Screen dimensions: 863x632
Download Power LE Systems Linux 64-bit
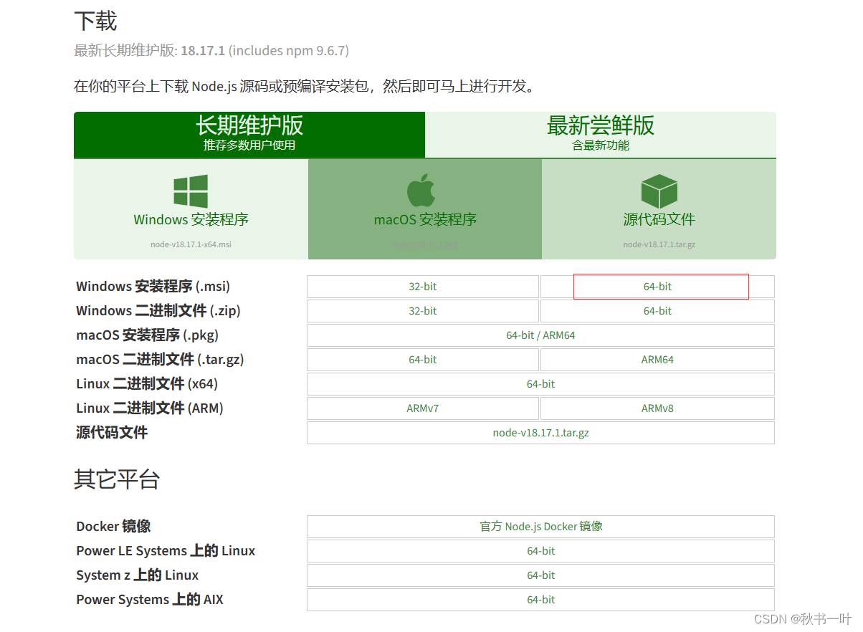coord(540,551)
